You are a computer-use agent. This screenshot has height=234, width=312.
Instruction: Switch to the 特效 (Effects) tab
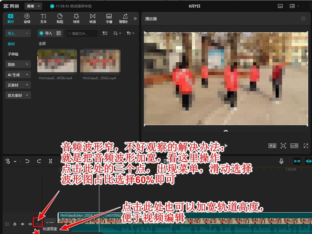(76, 18)
